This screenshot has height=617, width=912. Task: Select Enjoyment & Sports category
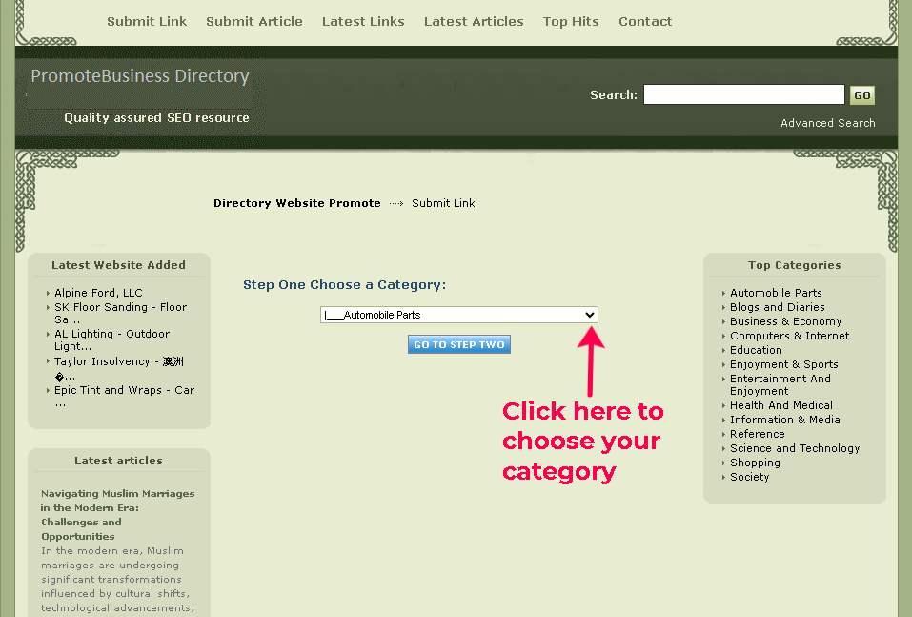pyautogui.click(x=784, y=364)
